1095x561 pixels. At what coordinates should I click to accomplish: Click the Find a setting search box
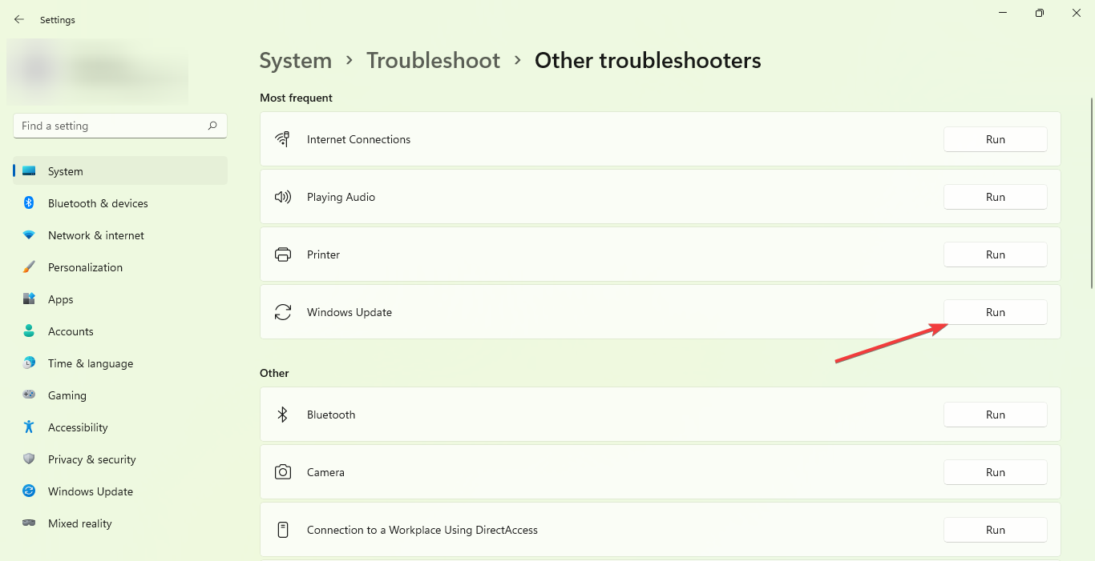point(112,126)
